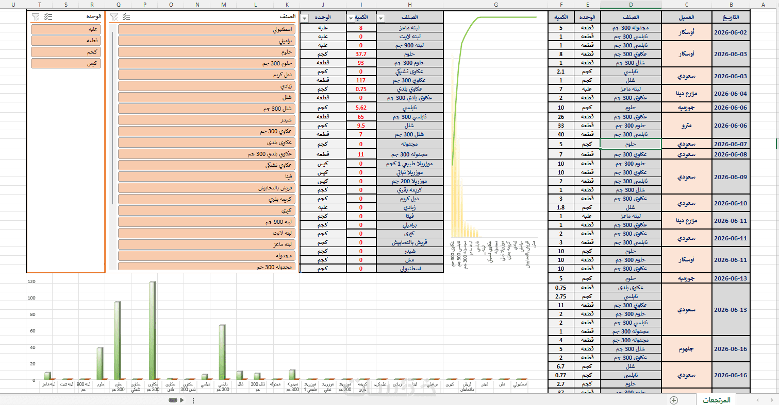Image resolution: width=779 pixels, height=405 pixels.
Task: Click date cell 2026-06-07
Action: click(x=732, y=144)
